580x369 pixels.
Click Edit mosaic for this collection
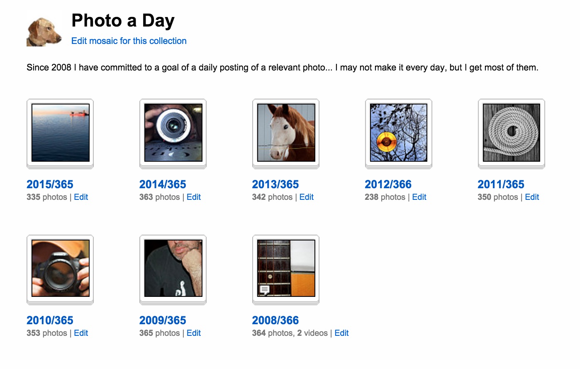tap(129, 41)
